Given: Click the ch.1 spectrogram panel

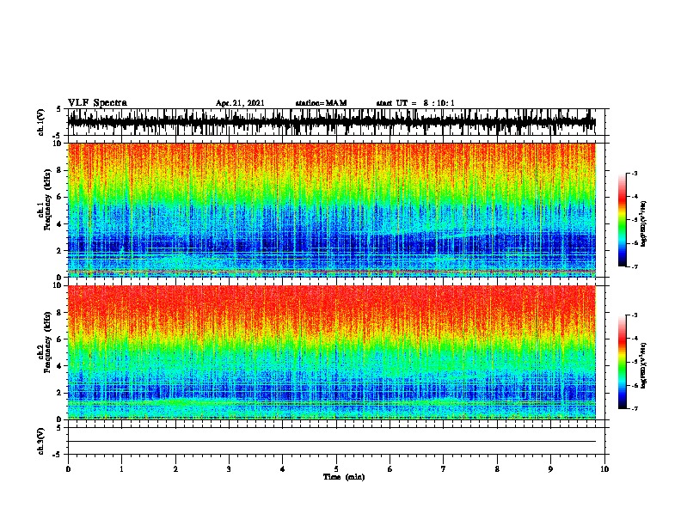Looking at the screenshot, I should point(331,210).
